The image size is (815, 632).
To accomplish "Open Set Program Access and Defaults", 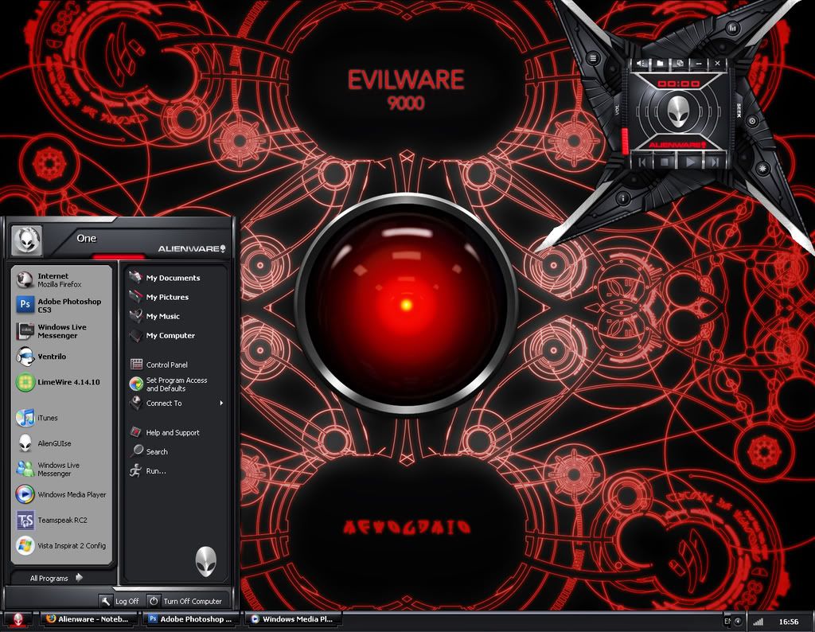I will [x=176, y=384].
